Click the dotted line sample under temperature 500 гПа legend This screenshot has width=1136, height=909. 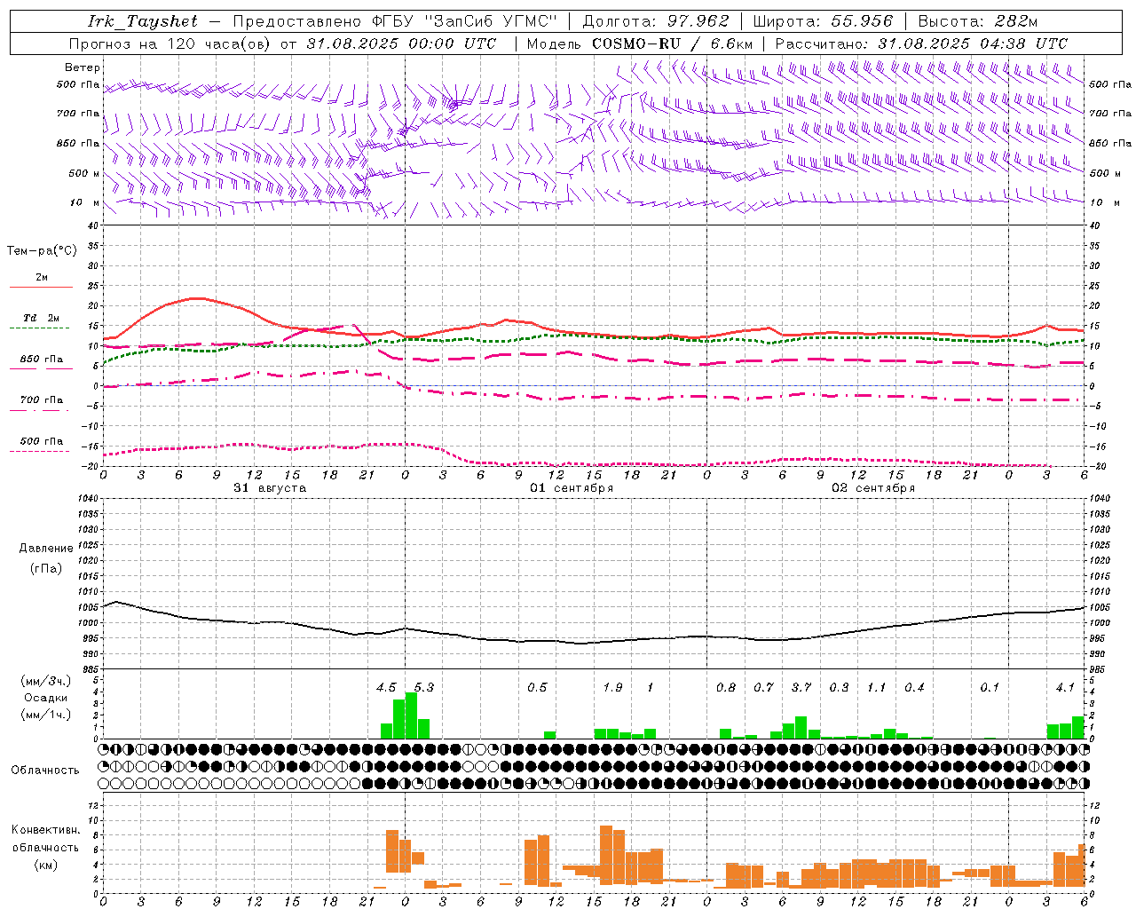point(39,451)
